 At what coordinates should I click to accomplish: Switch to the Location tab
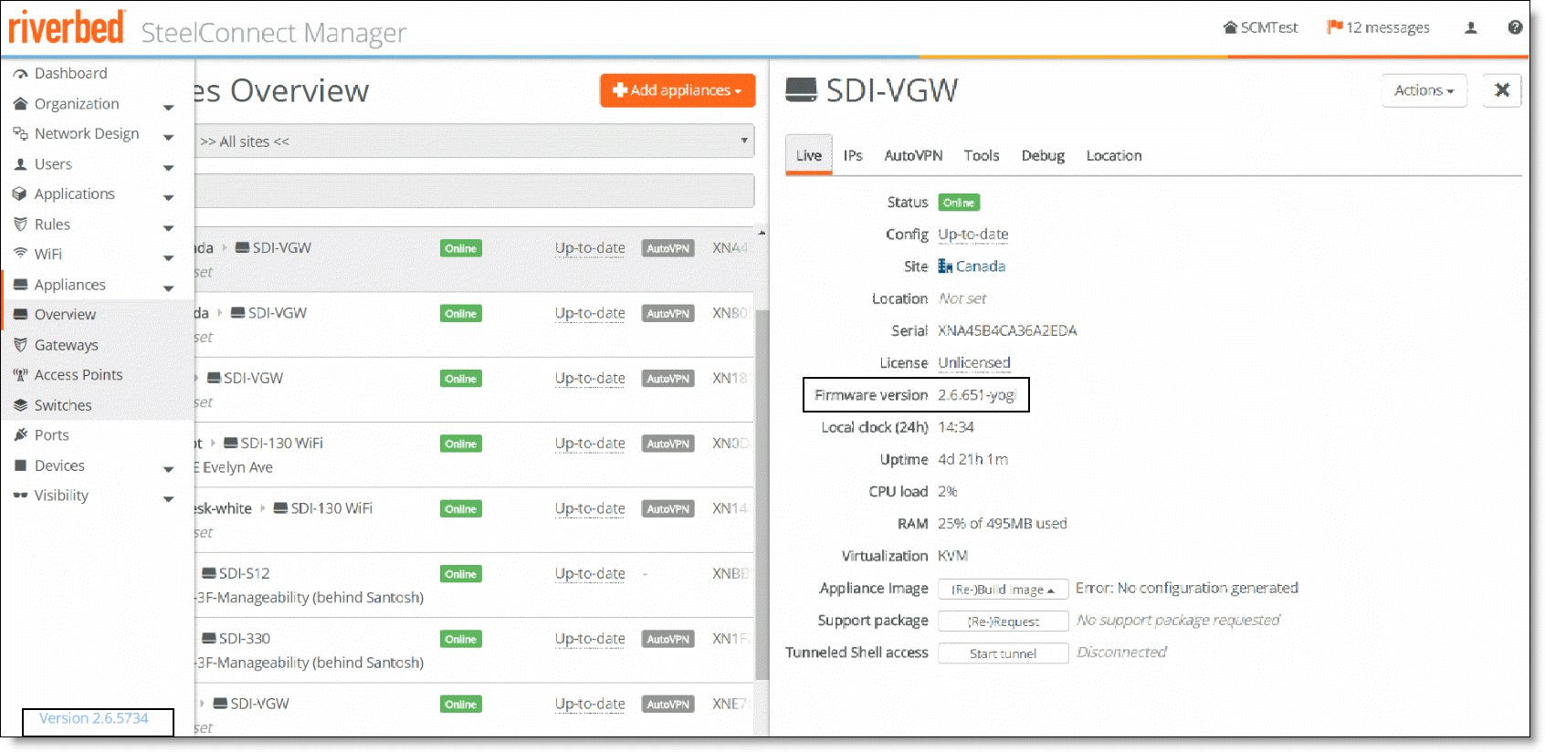(1114, 155)
